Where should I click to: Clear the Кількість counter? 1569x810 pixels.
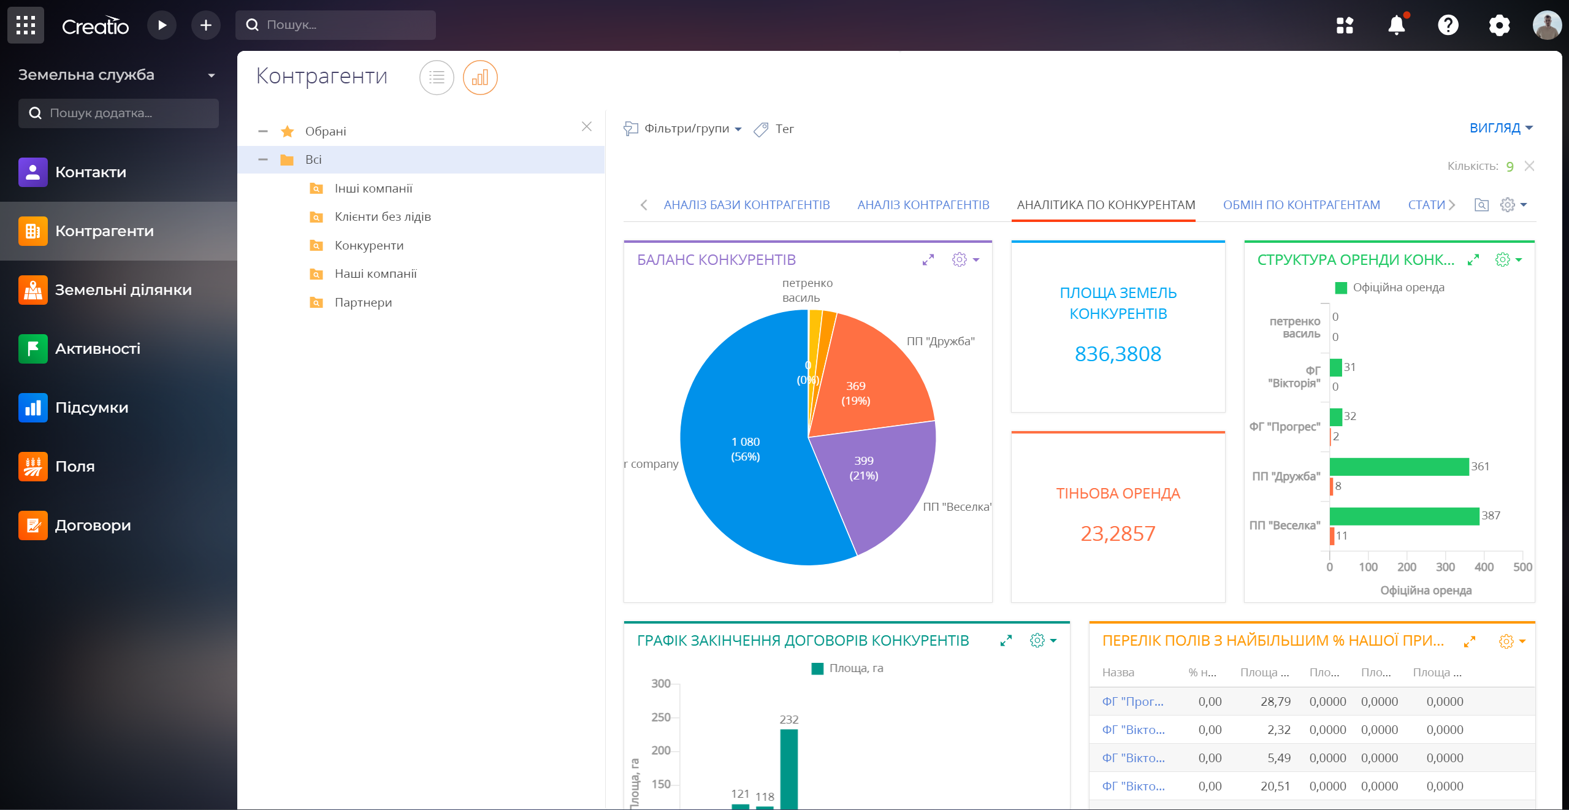coord(1530,166)
